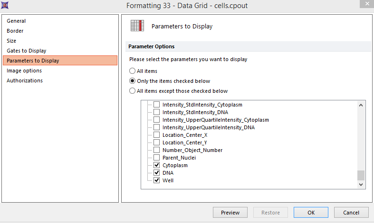Confirm changes with the OK button

point(311,213)
